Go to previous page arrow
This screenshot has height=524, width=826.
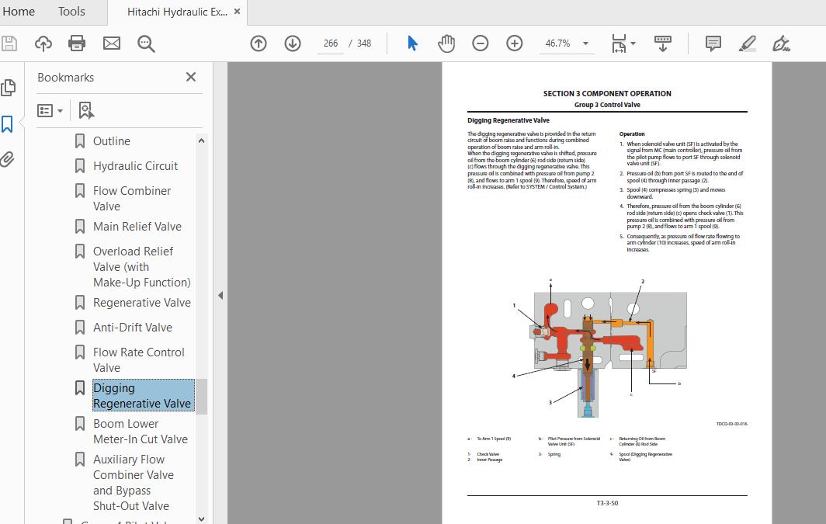click(x=259, y=43)
